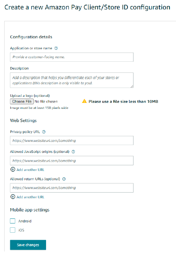Focus the Application or store name field

72,57
